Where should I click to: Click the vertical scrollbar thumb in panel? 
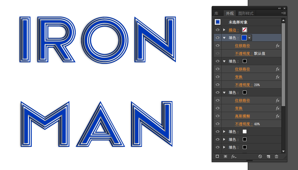coord(283,64)
